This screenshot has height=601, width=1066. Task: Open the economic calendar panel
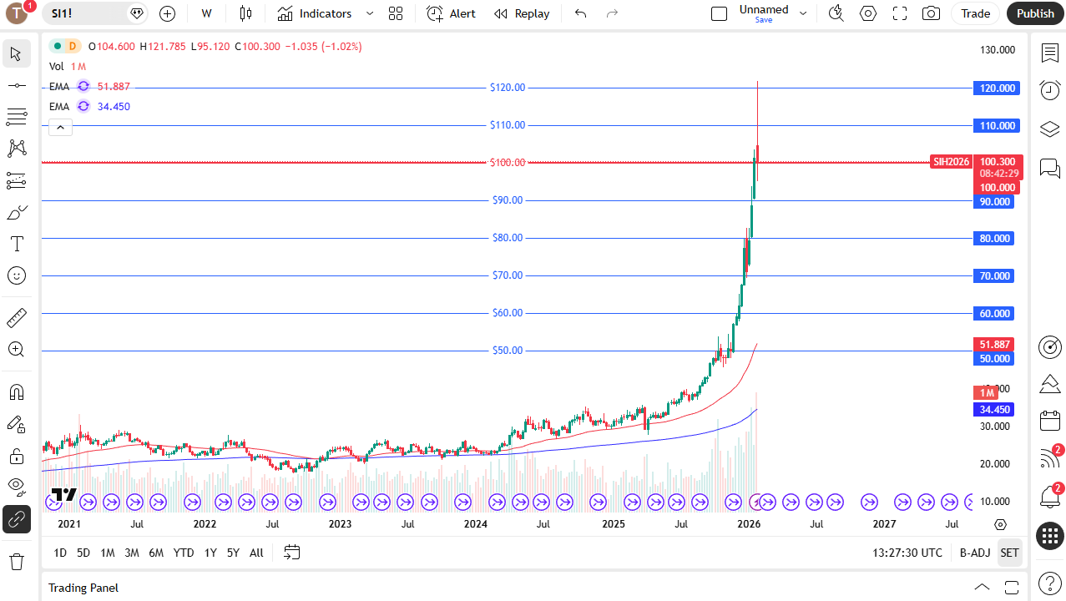[x=1049, y=420]
